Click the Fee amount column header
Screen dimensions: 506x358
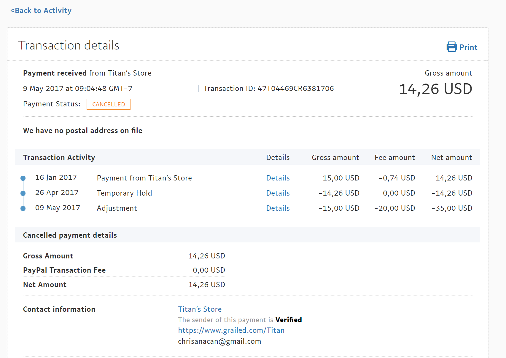(x=394, y=157)
